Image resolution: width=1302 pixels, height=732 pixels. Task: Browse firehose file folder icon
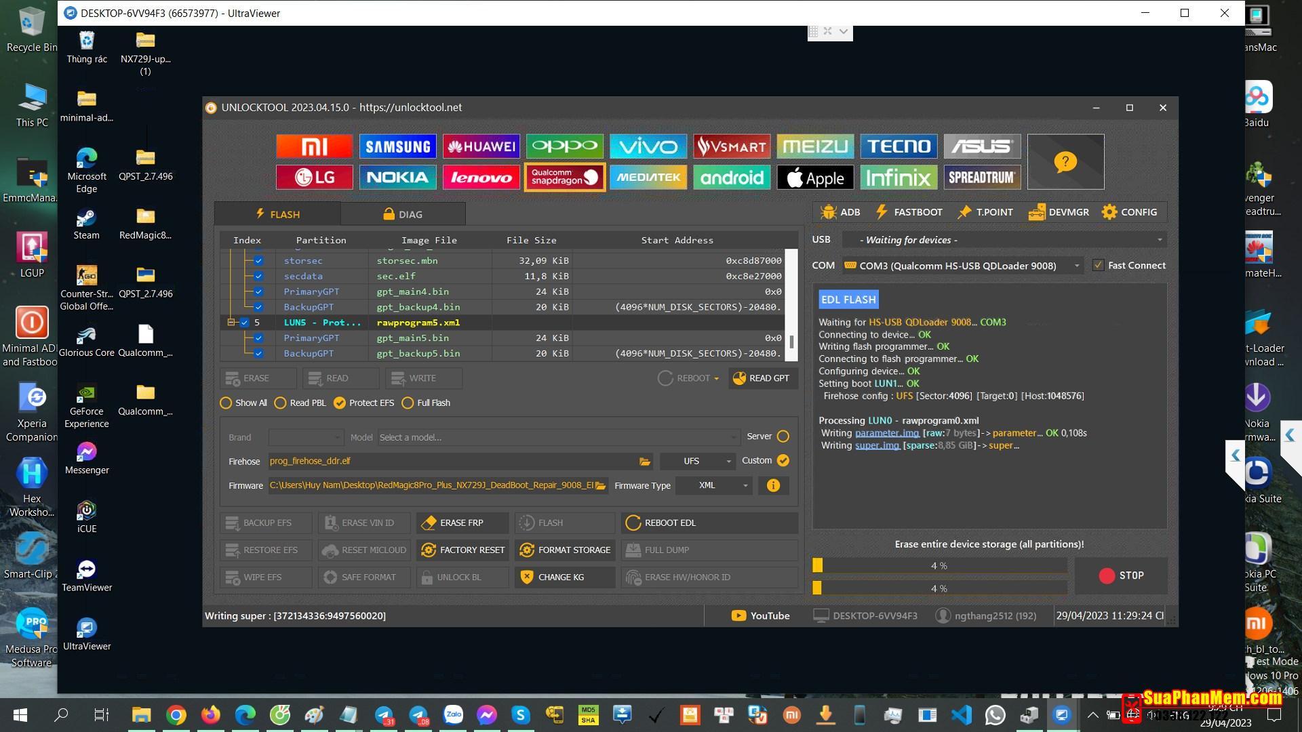coord(644,462)
